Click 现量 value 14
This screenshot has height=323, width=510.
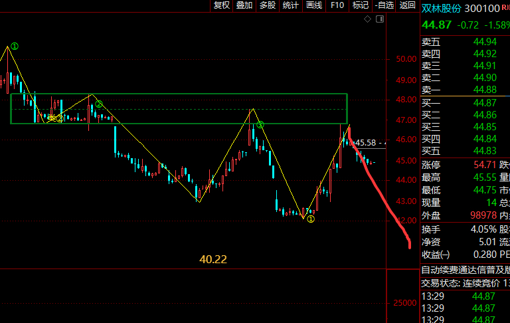coord(491,203)
